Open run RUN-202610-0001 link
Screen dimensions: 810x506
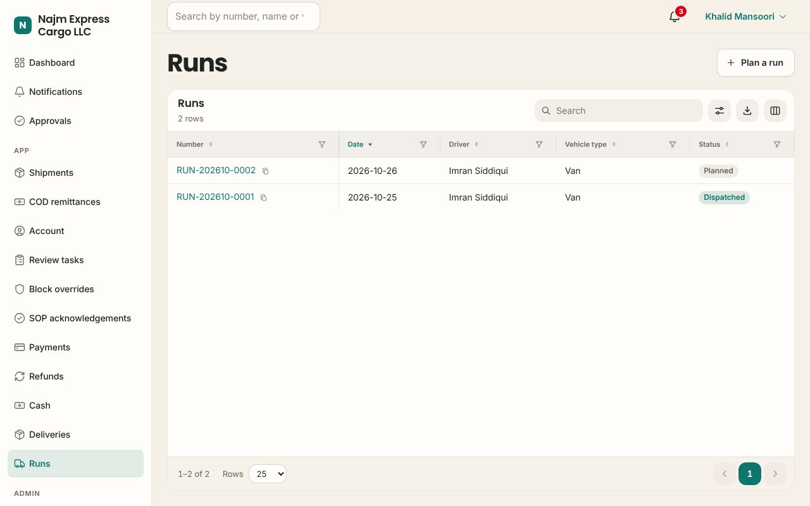click(x=215, y=197)
